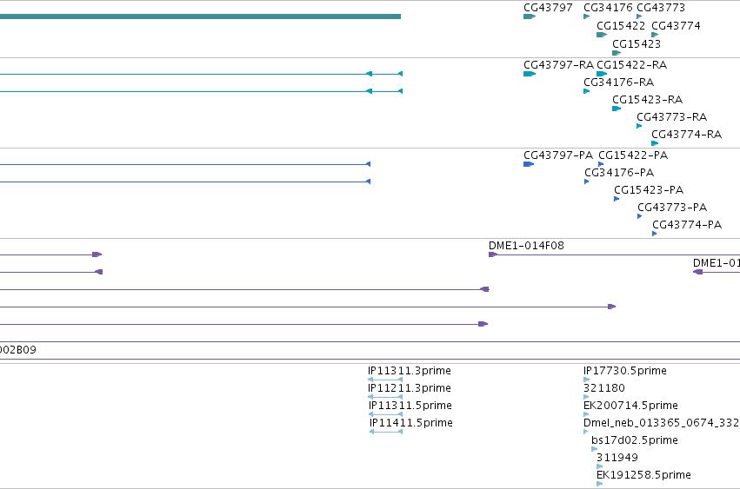Select the EK191258.5prime EST label
This screenshot has height=489, width=740.
643,475
